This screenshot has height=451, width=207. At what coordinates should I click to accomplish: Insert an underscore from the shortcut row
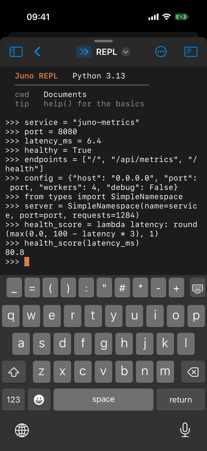[14, 288]
